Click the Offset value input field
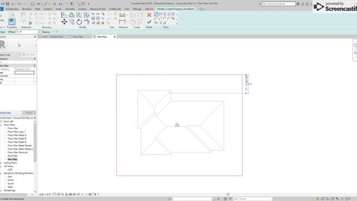The height and width of the screenshot is (201, 357). click(x=27, y=32)
